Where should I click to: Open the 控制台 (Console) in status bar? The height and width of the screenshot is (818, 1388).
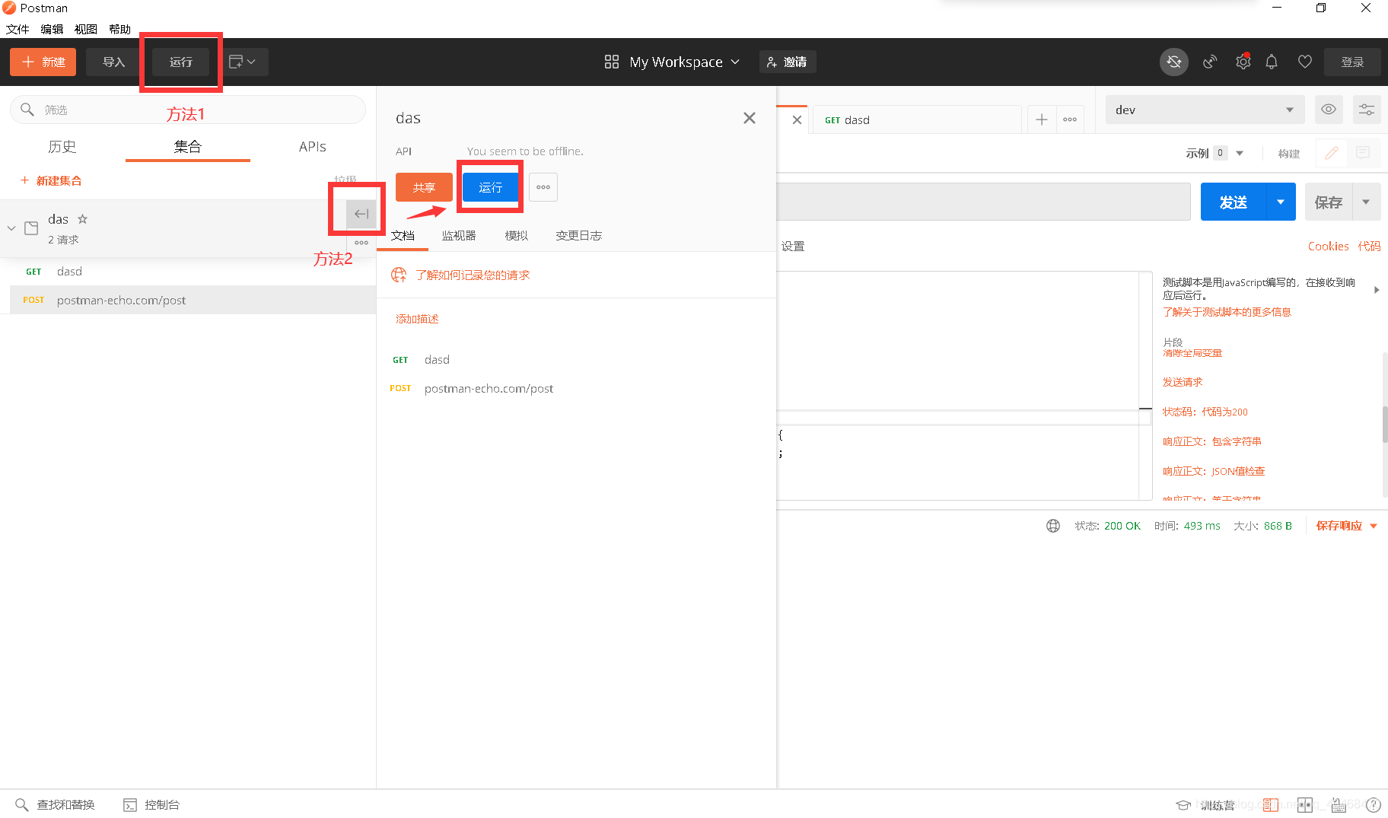pyautogui.click(x=151, y=804)
